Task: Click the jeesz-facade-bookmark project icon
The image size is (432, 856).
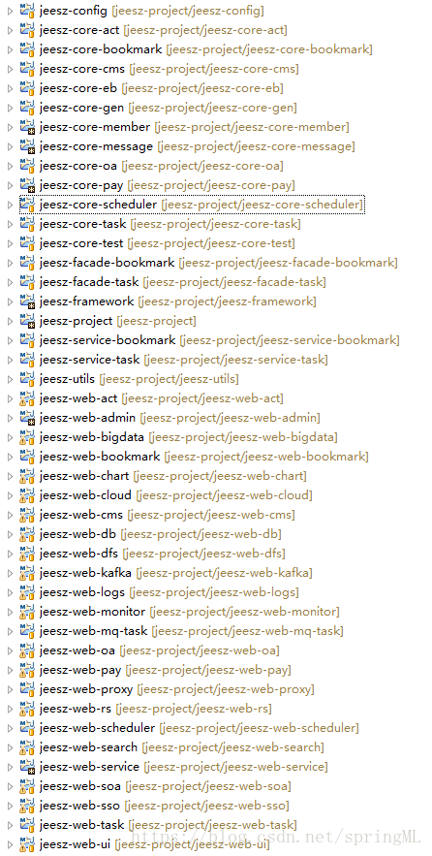Action: (x=27, y=263)
